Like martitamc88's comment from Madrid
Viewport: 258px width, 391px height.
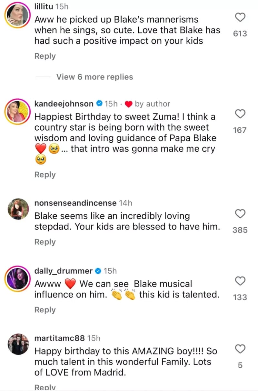tap(240, 349)
